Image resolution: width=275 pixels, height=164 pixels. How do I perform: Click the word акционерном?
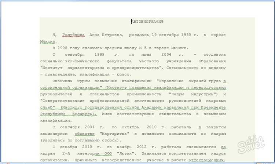54,134
